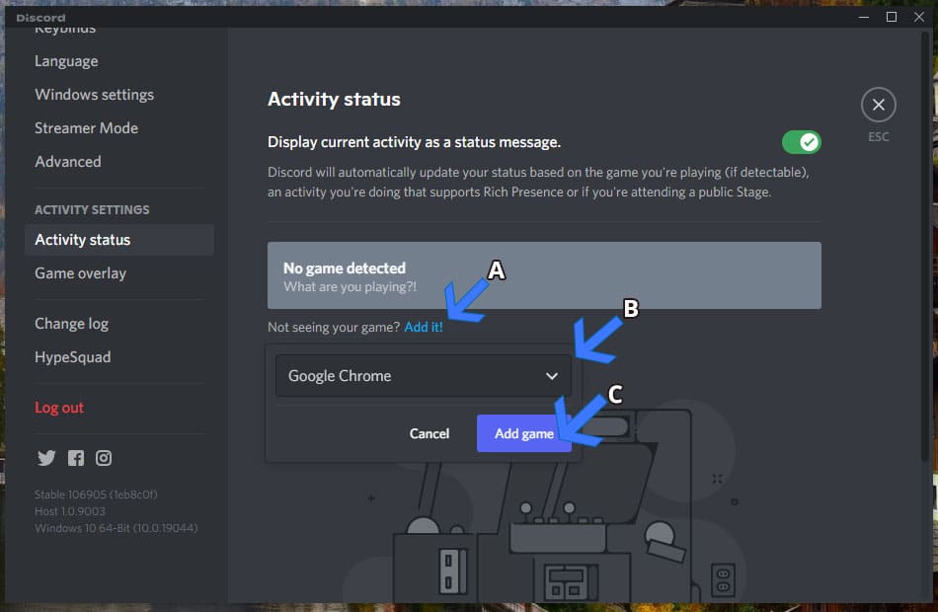Select Activity status in sidebar
This screenshot has width=938, height=612.
click(x=119, y=240)
